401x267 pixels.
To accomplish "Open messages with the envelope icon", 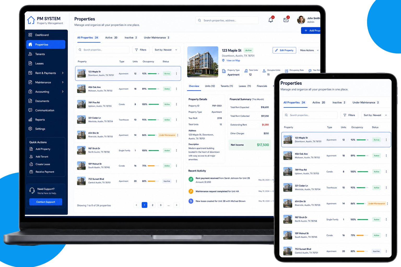I will coord(286,20).
